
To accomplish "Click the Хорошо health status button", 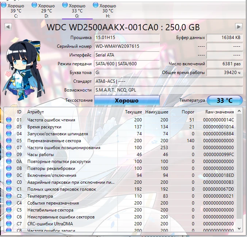I will 127,100.
